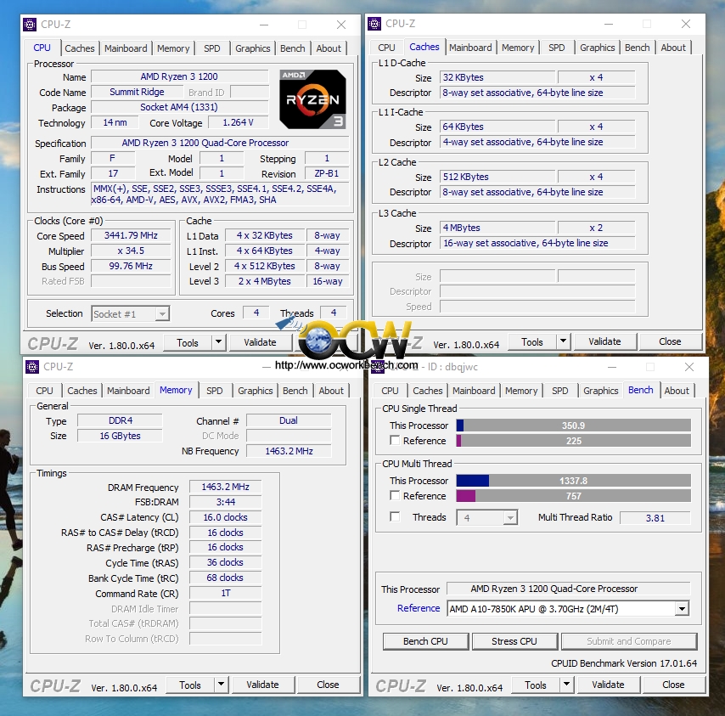Click multi thread Reference bar 757
The image size is (725, 716).
click(x=573, y=496)
